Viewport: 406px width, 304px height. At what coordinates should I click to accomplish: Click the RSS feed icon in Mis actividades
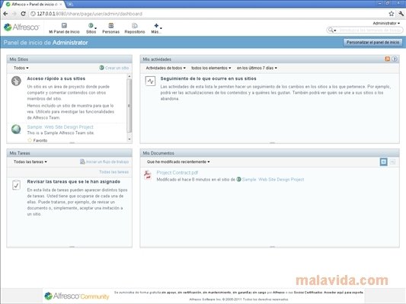point(388,59)
